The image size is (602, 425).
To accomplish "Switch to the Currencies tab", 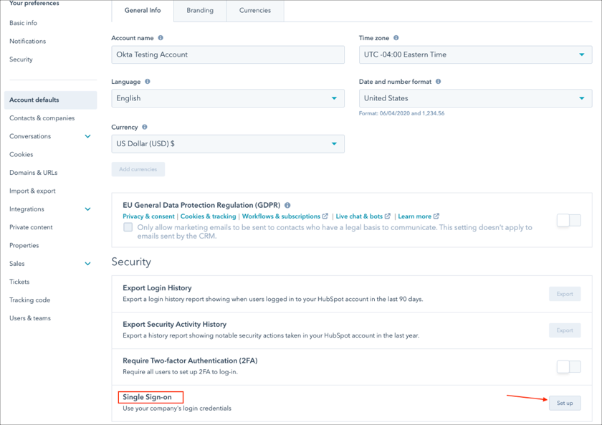I will click(255, 11).
